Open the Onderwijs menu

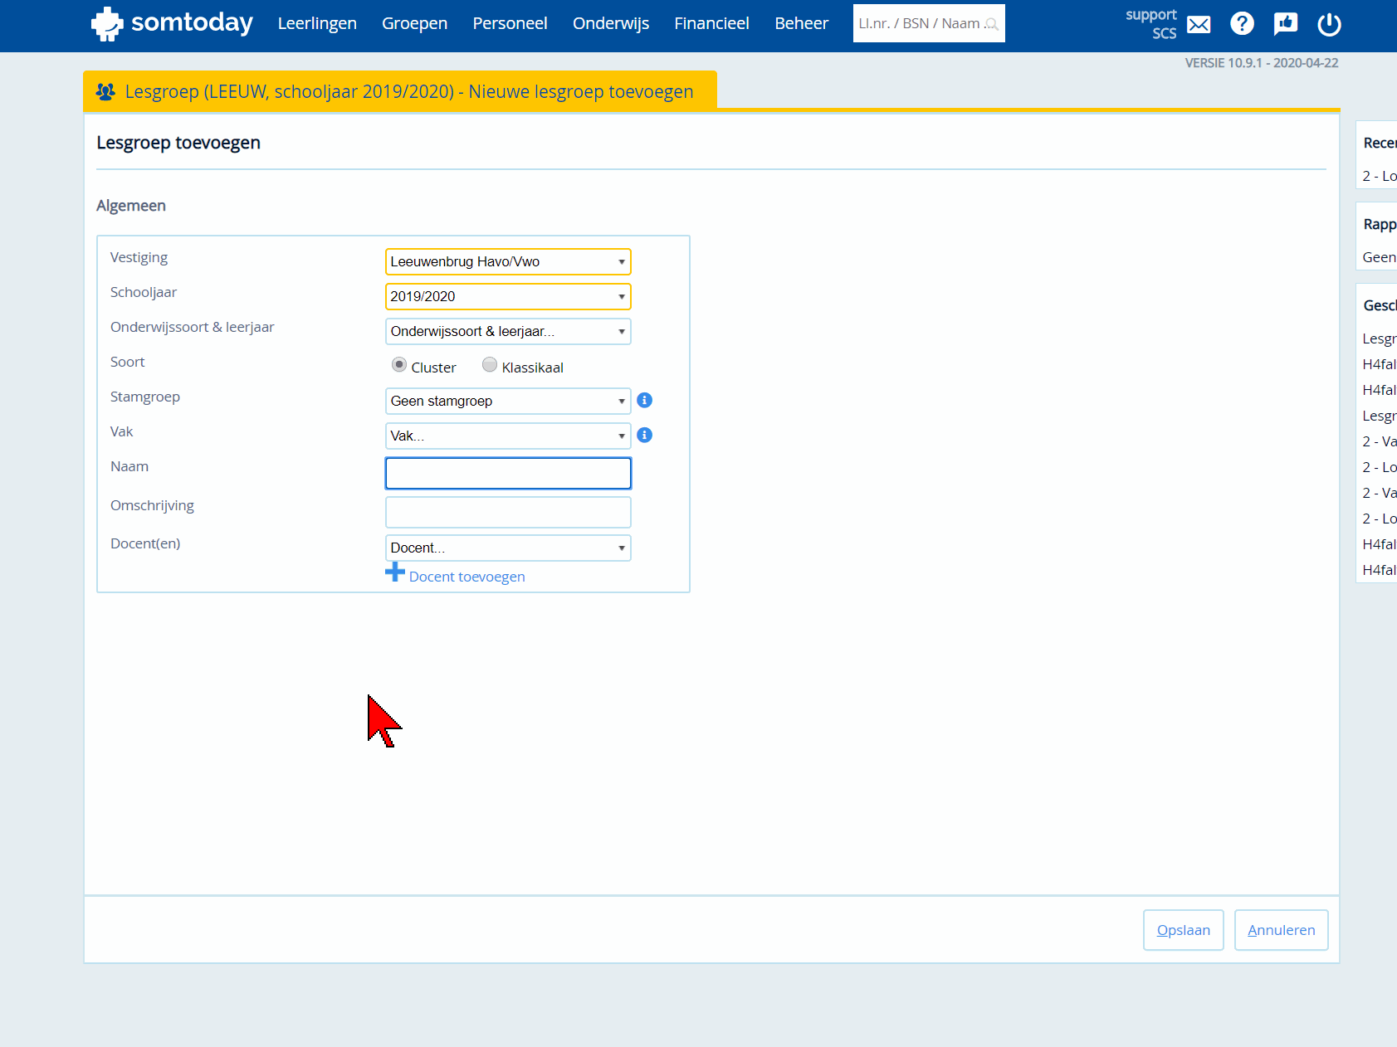(x=611, y=24)
